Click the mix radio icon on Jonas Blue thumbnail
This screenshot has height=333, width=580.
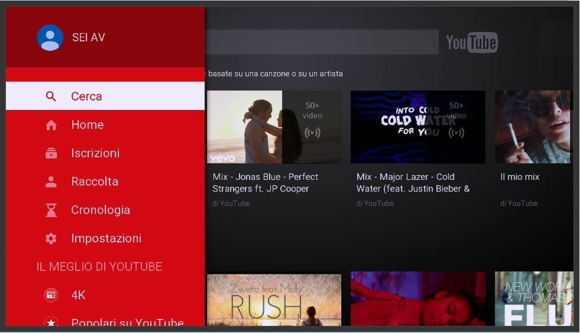tap(312, 132)
